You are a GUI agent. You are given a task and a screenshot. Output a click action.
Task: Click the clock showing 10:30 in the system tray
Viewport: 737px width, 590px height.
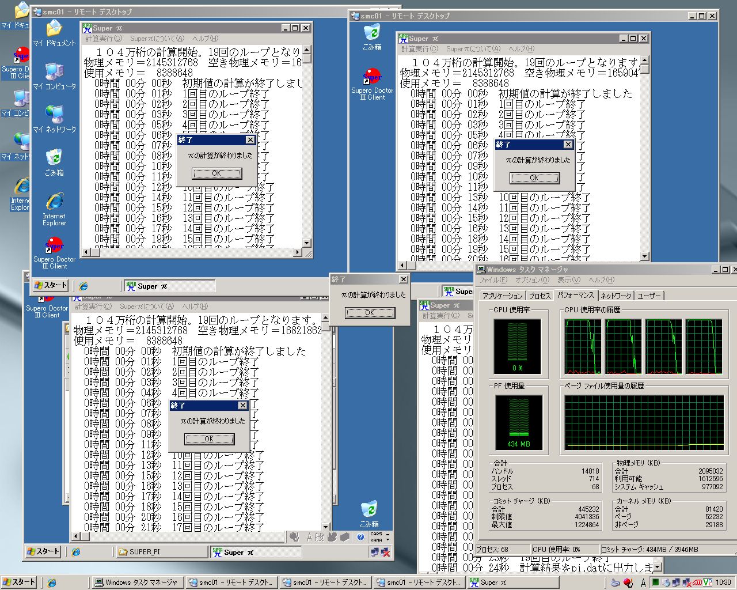(723, 583)
